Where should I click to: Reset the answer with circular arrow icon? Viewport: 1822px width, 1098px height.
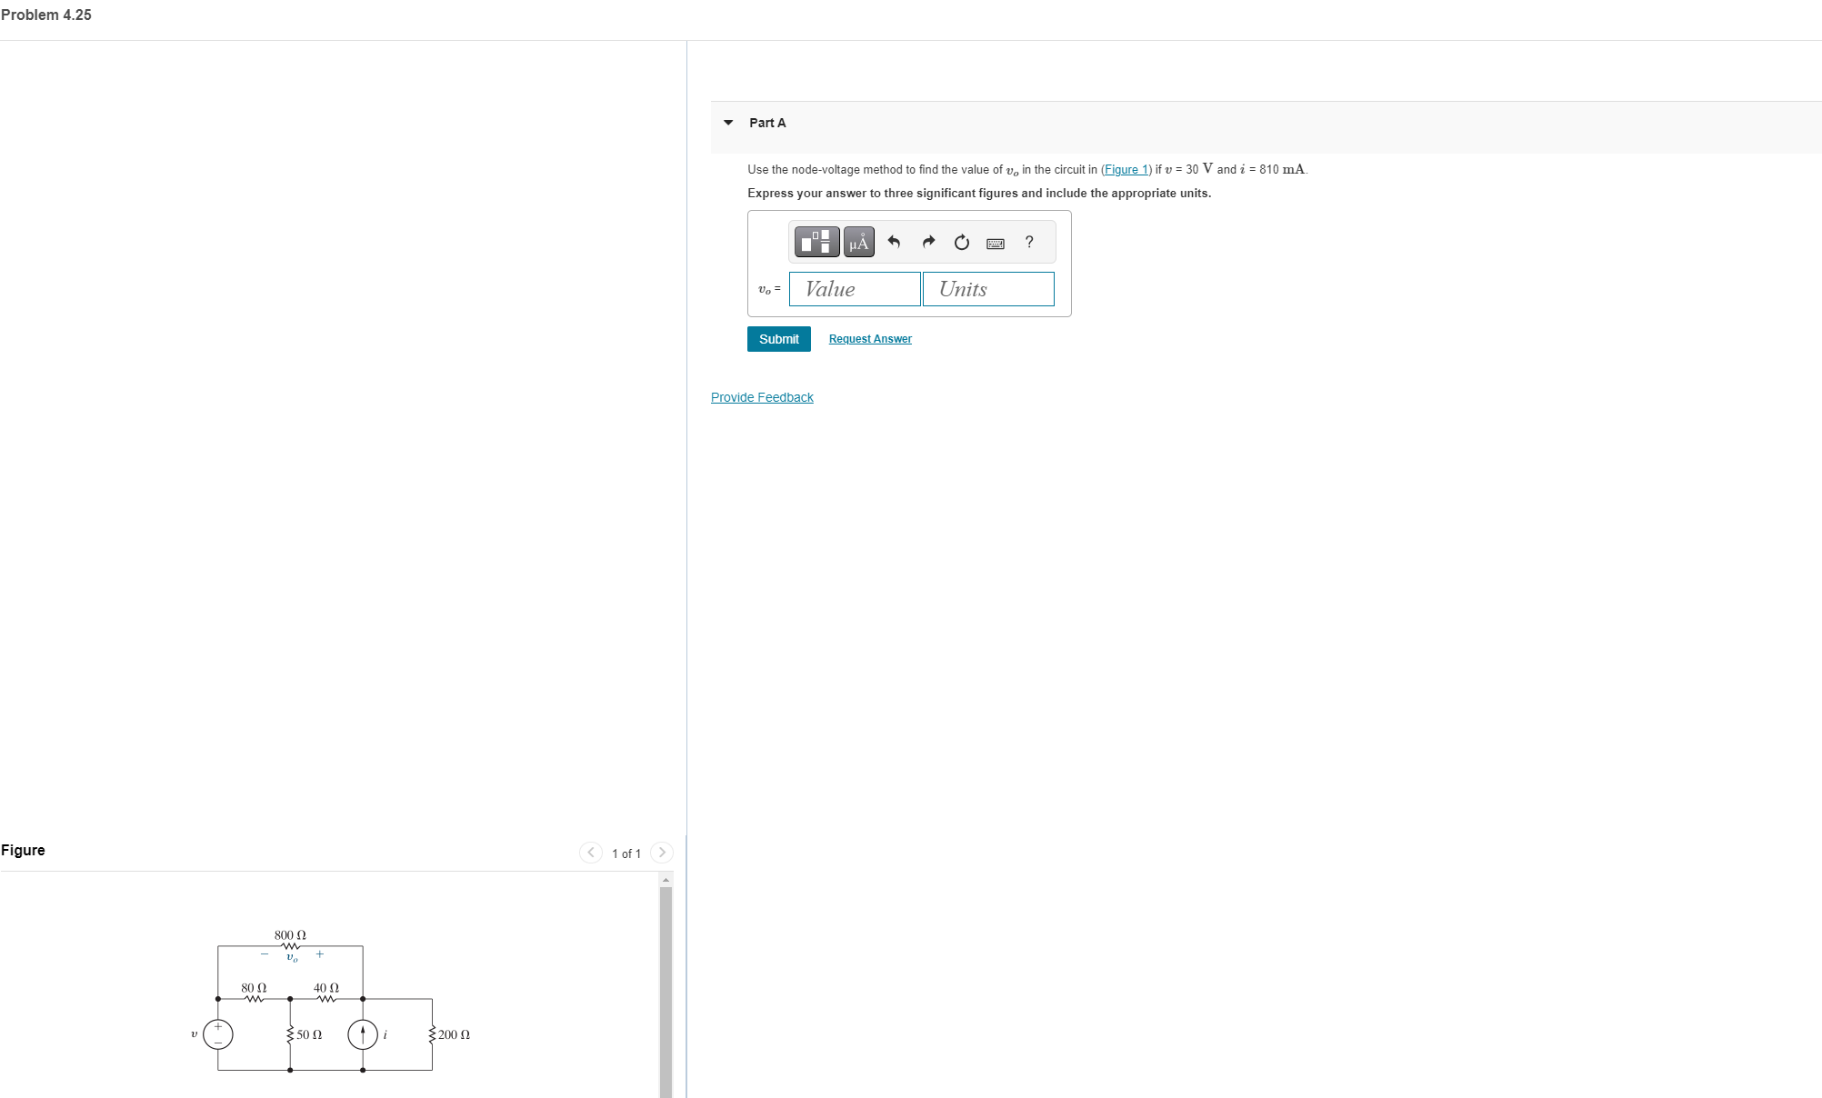961,242
